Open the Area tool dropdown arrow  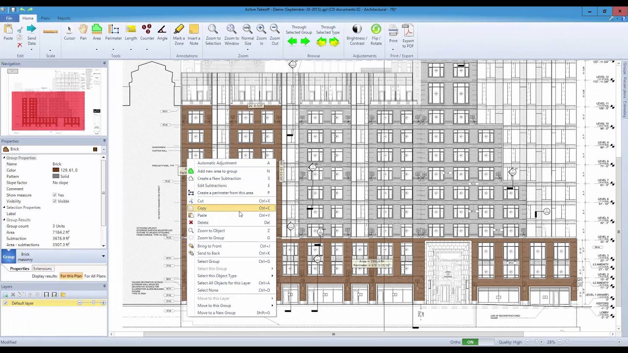coord(97,49)
